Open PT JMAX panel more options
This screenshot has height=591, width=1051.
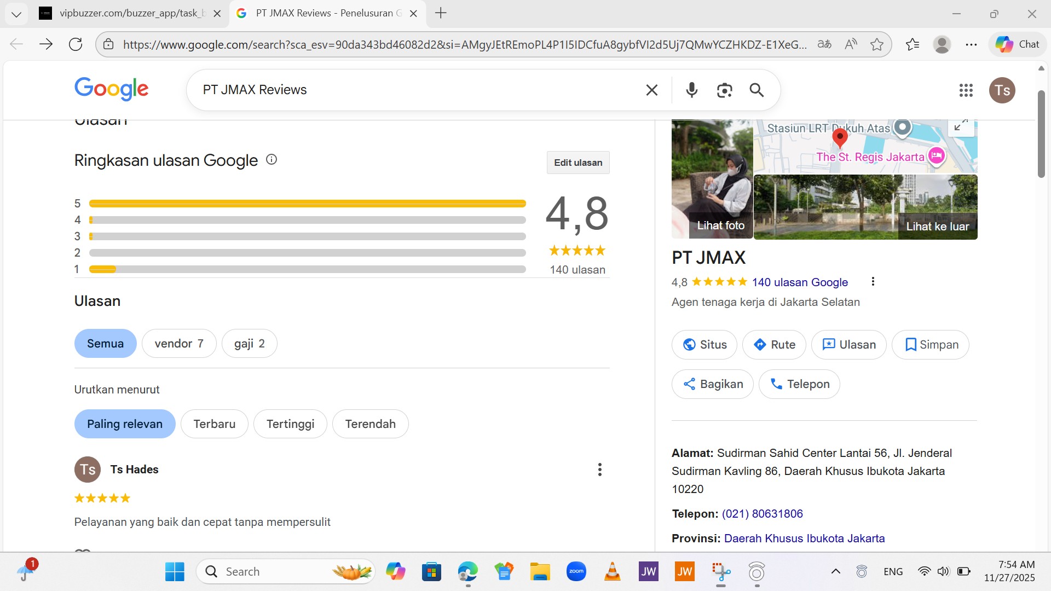click(873, 282)
